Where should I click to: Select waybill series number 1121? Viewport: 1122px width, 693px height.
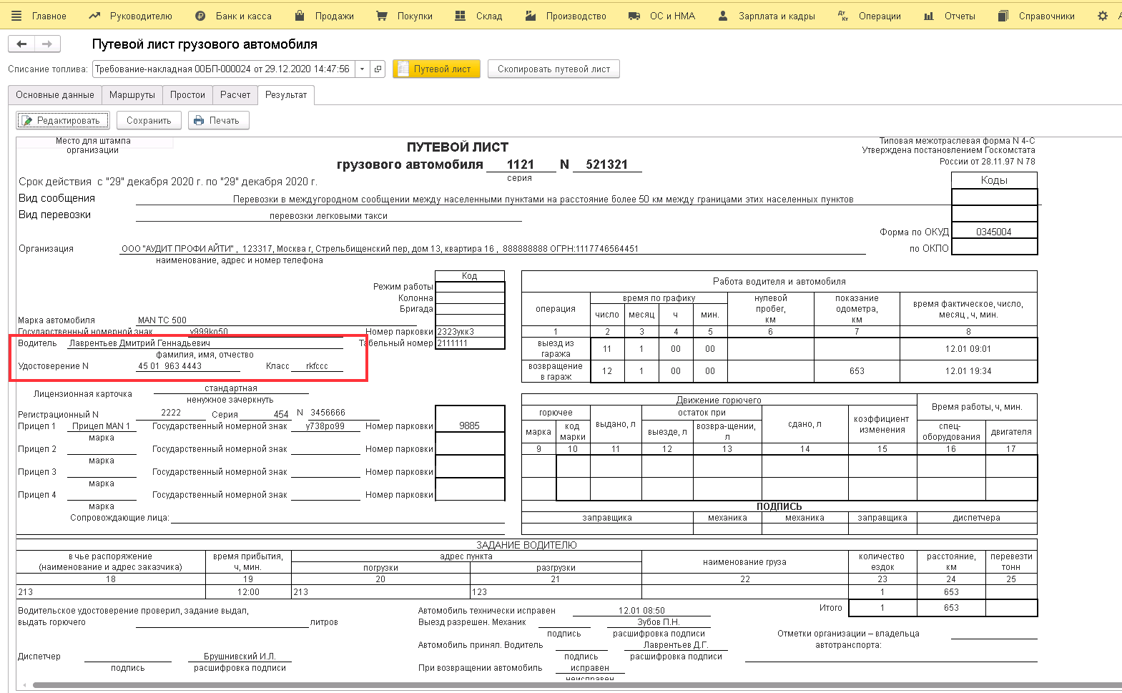[x=521, y=164]
